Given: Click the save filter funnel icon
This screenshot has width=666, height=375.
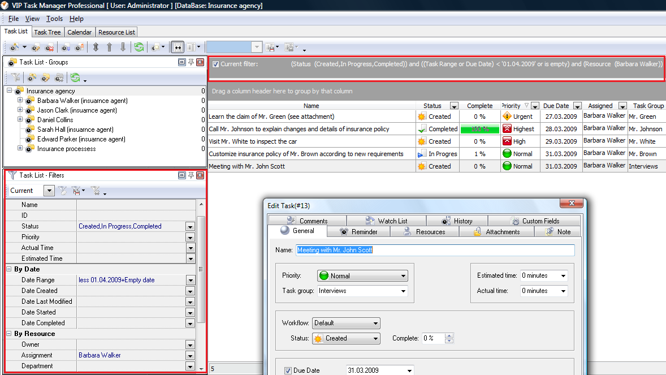Looking at the screenshot, I should [x=76, y=191].
